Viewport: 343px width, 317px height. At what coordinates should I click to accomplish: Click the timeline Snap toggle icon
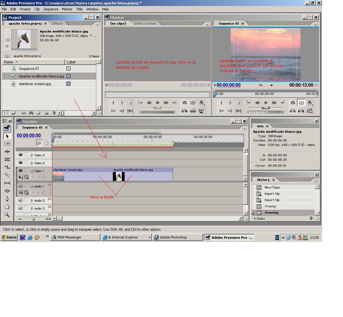pyautogui.click(x=39, y=143)
